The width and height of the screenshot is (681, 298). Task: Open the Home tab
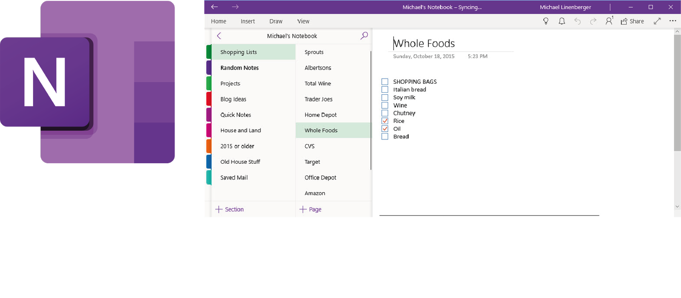(218, 21)
